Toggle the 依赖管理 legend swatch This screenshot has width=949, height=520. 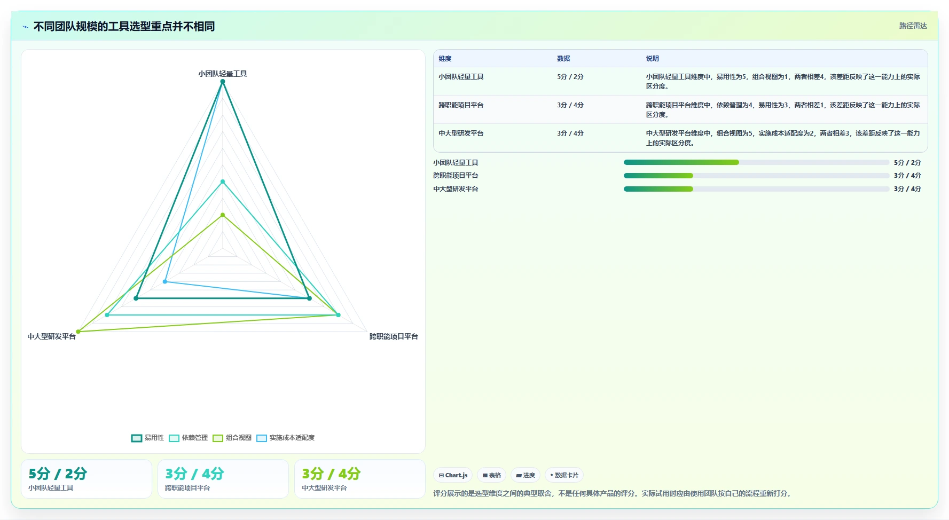[x=174, y=438]
